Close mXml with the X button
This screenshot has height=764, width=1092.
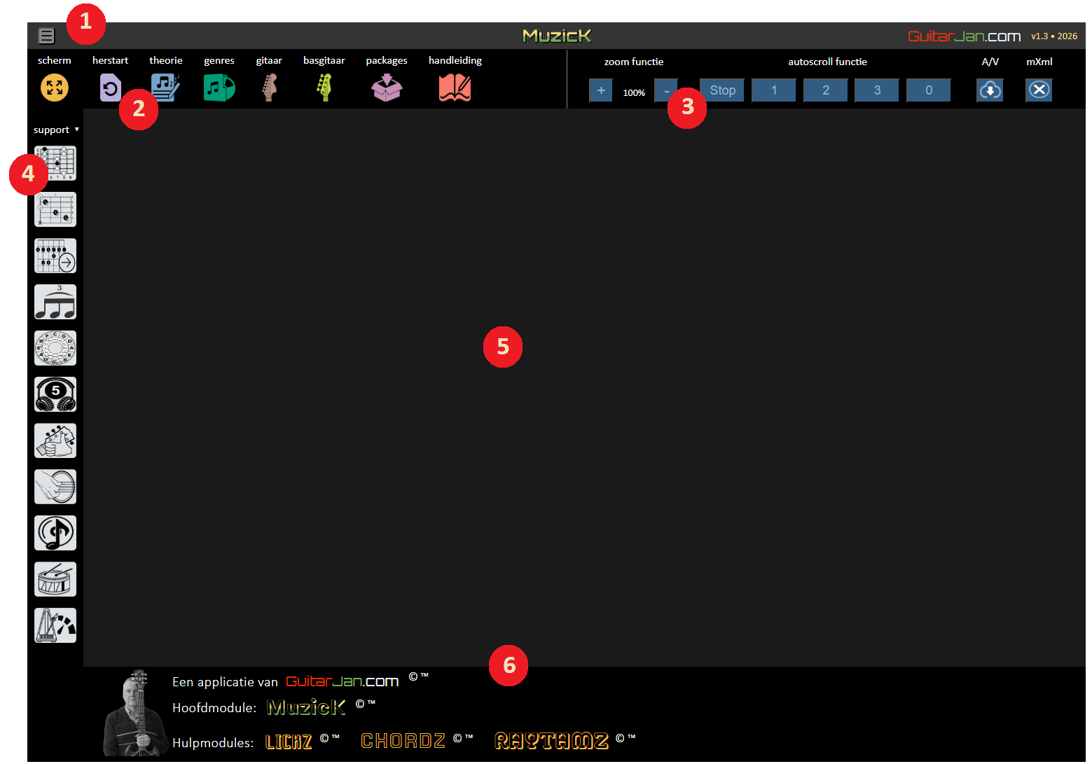(x=1039, y=90)
